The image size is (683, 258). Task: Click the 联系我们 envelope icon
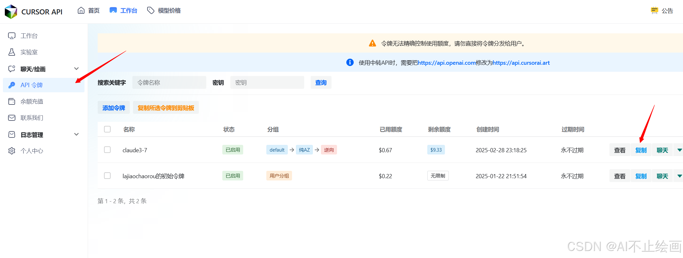[12, 118]
